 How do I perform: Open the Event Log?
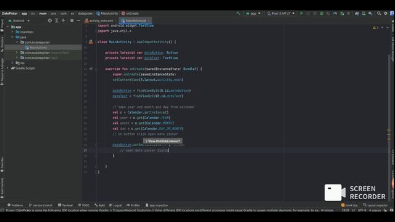(349, 205)
